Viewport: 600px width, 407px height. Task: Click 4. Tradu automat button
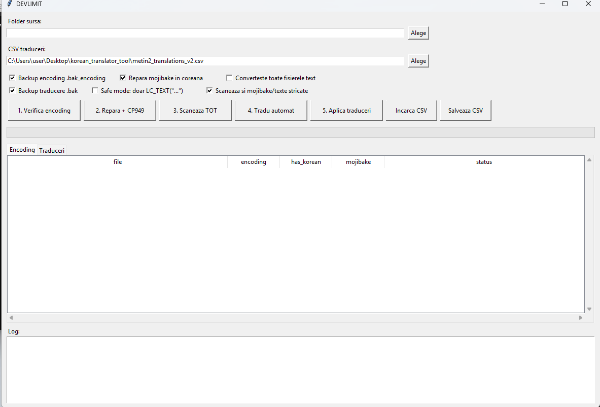point(271,110)
